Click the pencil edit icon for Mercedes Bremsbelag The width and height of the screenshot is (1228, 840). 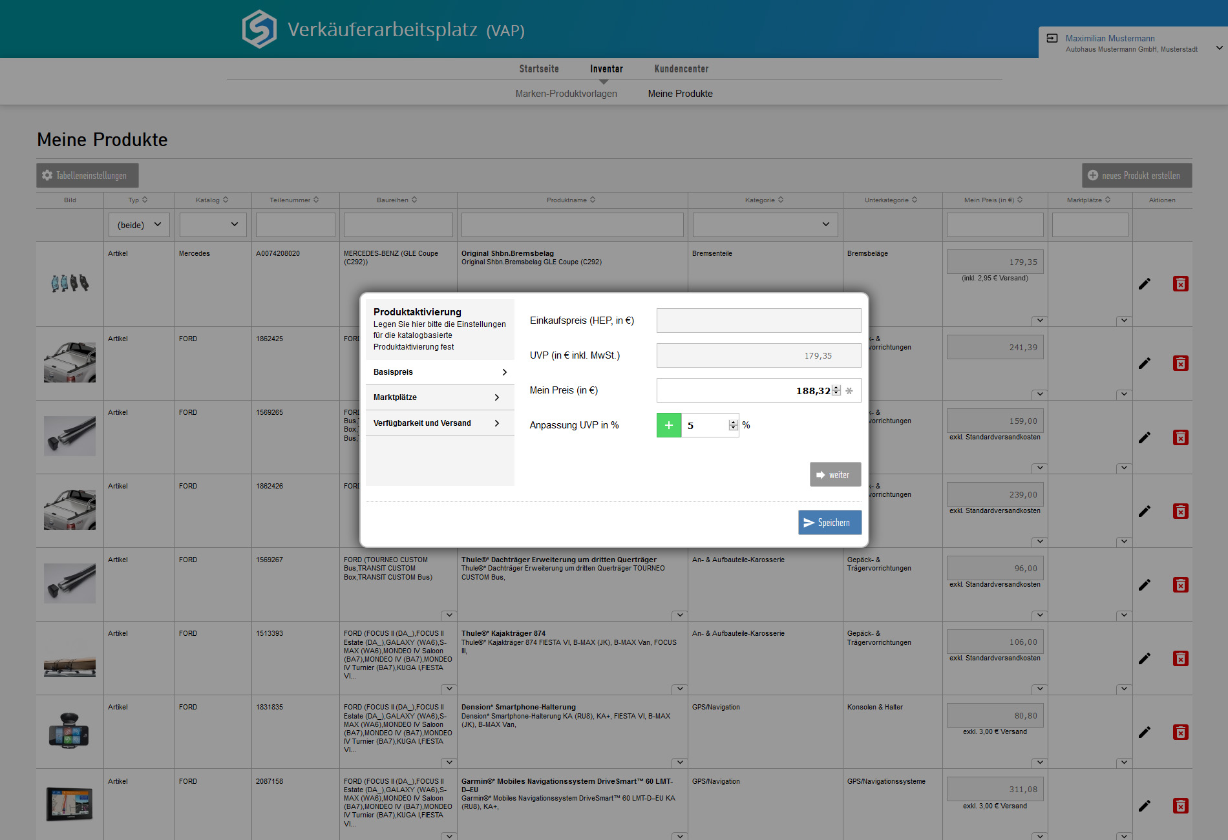click(1144, 284)
